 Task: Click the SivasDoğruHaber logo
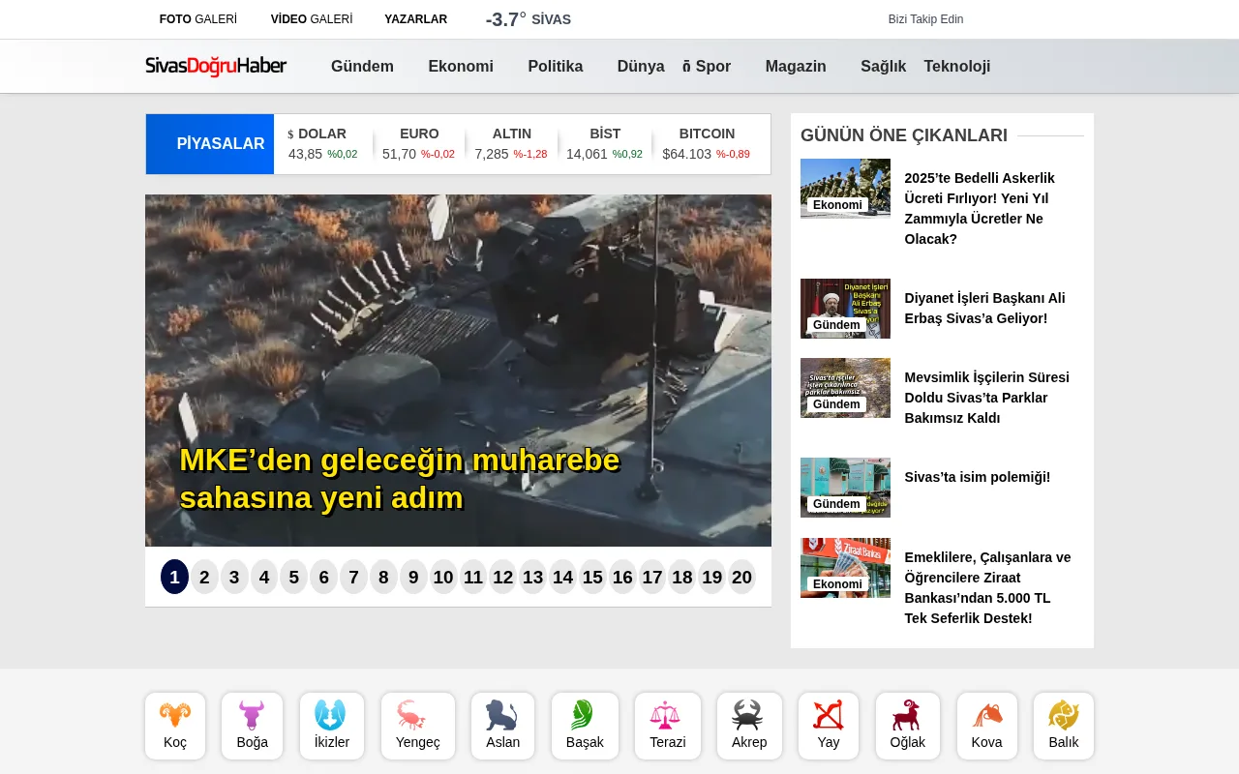coord(216,66)
